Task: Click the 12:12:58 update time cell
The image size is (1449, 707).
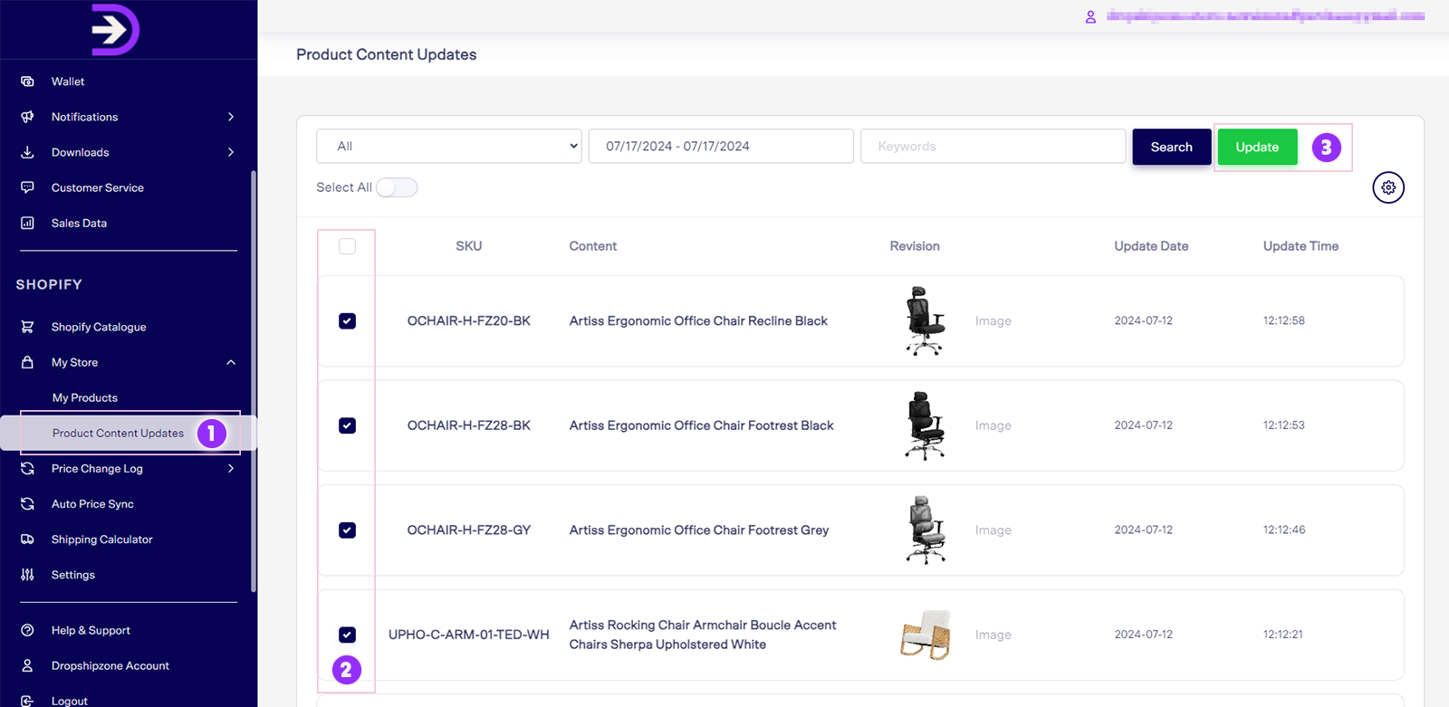Action: tap(1284, 320)
